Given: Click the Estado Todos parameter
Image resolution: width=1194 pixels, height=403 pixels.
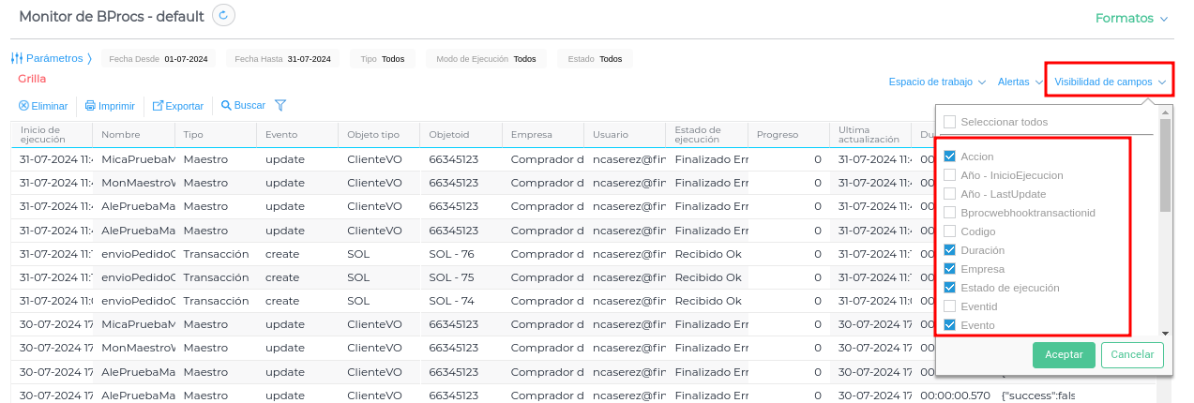Looking at the screenshot, I should (595, 58).
